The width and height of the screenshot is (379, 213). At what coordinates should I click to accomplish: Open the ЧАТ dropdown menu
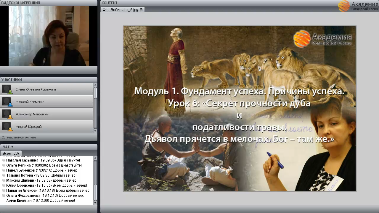(8, 147)
